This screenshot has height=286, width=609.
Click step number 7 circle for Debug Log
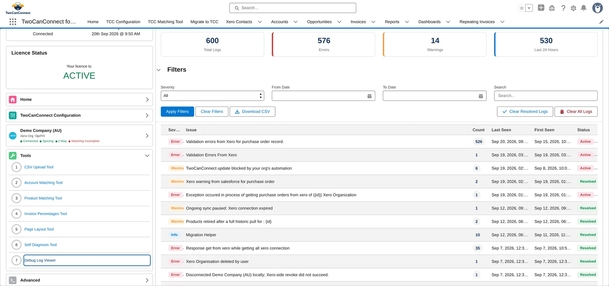click(x=16, y=261)
